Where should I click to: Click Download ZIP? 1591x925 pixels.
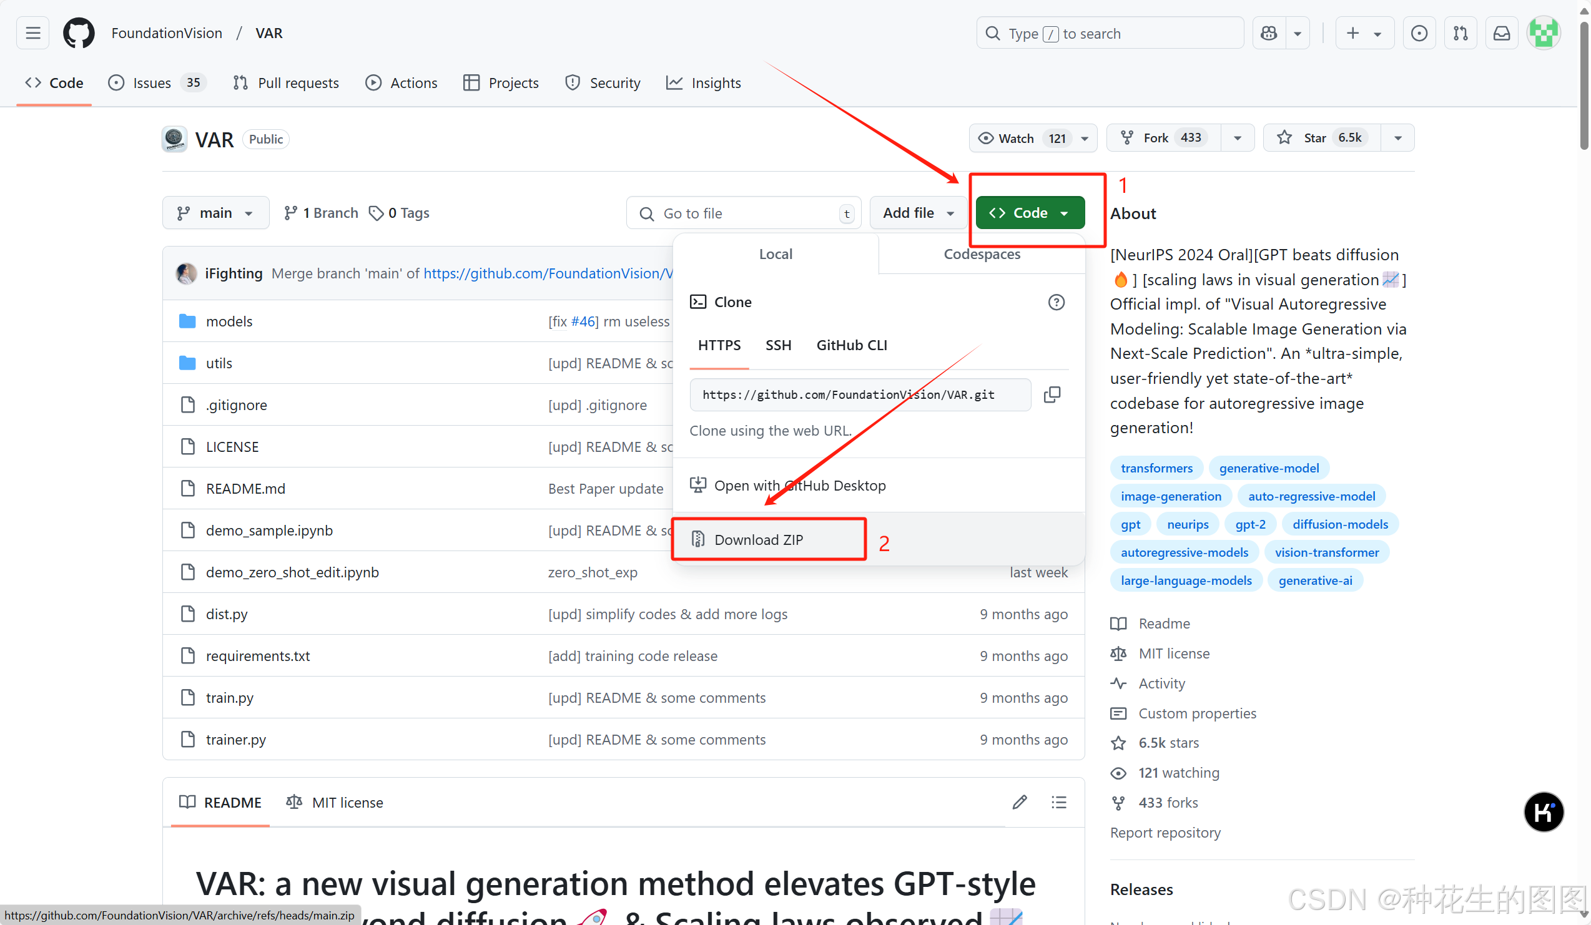point(759,539)
